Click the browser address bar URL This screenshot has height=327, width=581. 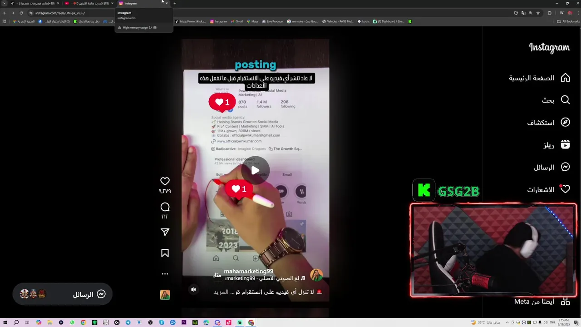[x=60, y=13]
